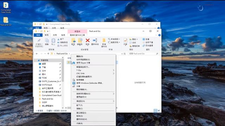This screenshot has width=225, height=126.
Task: Choose Rename (M) in the context menu
Action: coord(94,119)
